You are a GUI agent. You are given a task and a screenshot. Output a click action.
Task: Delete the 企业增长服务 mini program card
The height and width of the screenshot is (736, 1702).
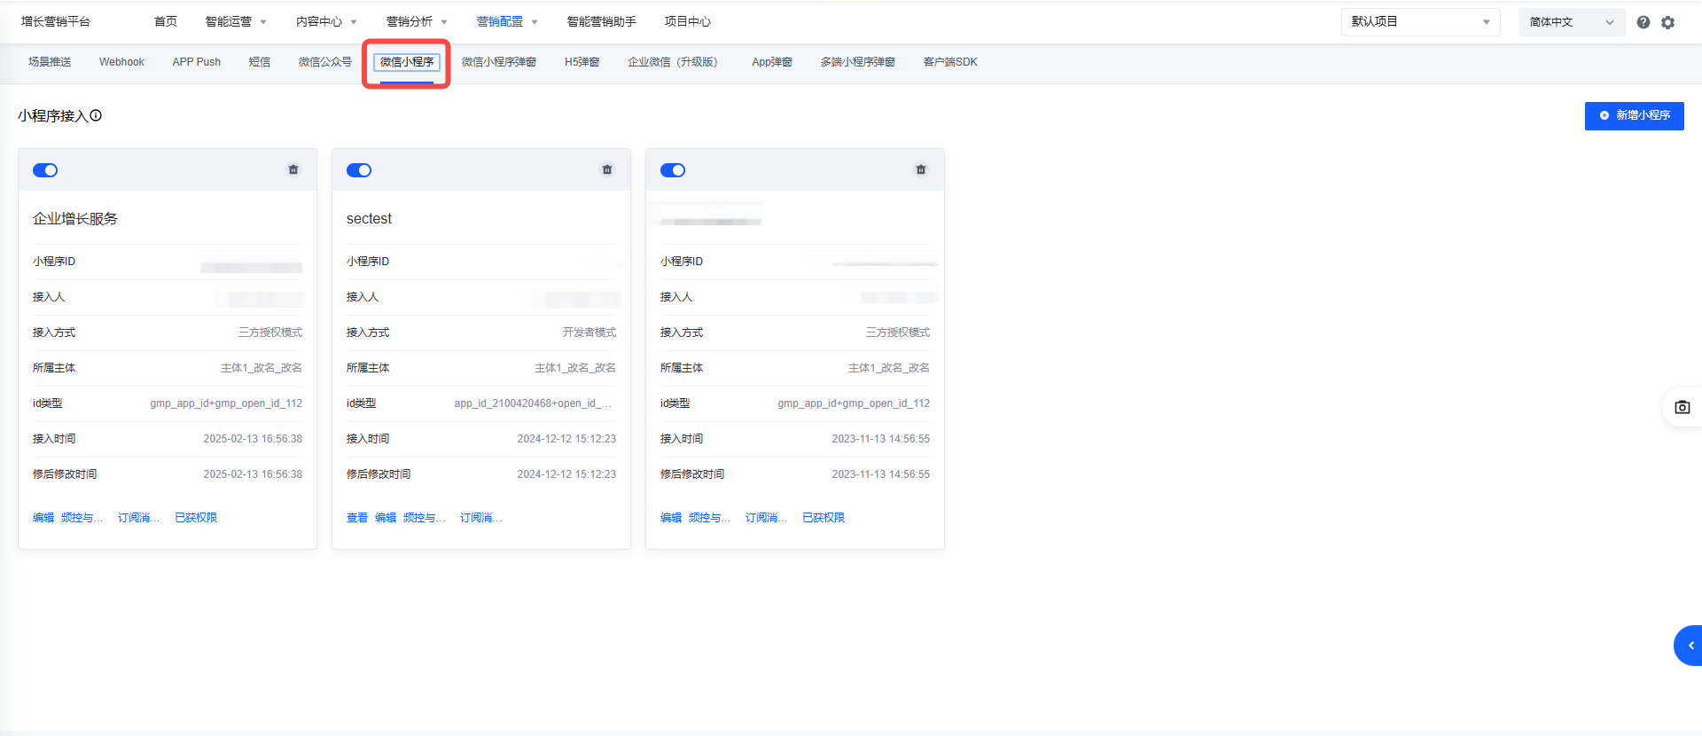tap(293, 169)
